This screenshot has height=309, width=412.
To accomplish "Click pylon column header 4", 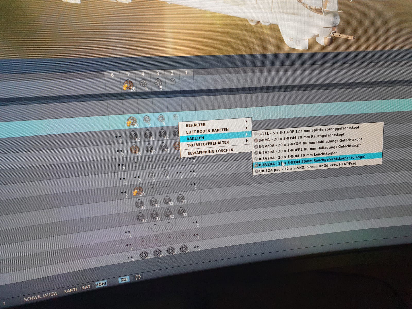I will (143, 74).
